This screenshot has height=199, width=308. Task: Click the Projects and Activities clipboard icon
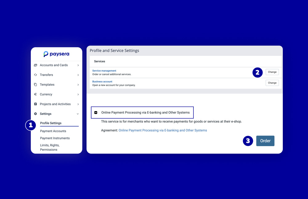click(x=36, y=104)
